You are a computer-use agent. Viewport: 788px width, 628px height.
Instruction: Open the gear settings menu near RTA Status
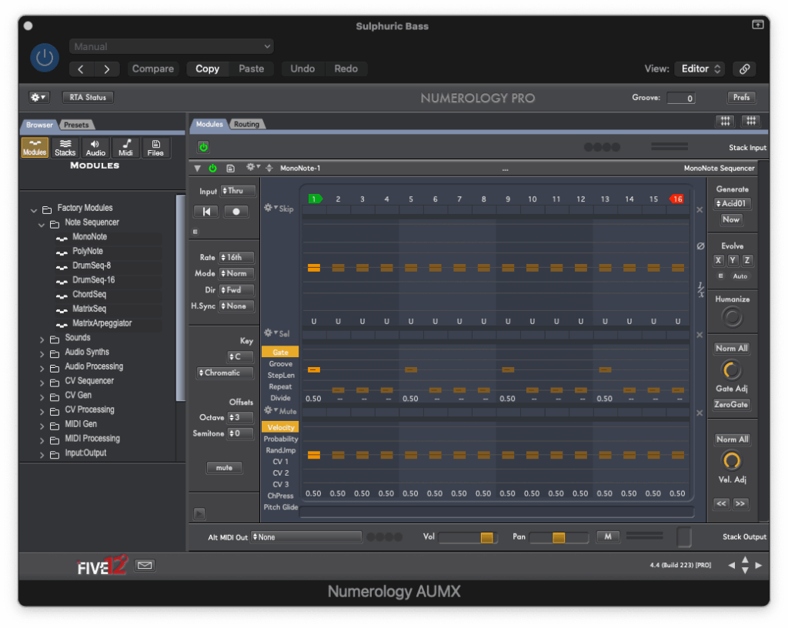click(38, 98)
